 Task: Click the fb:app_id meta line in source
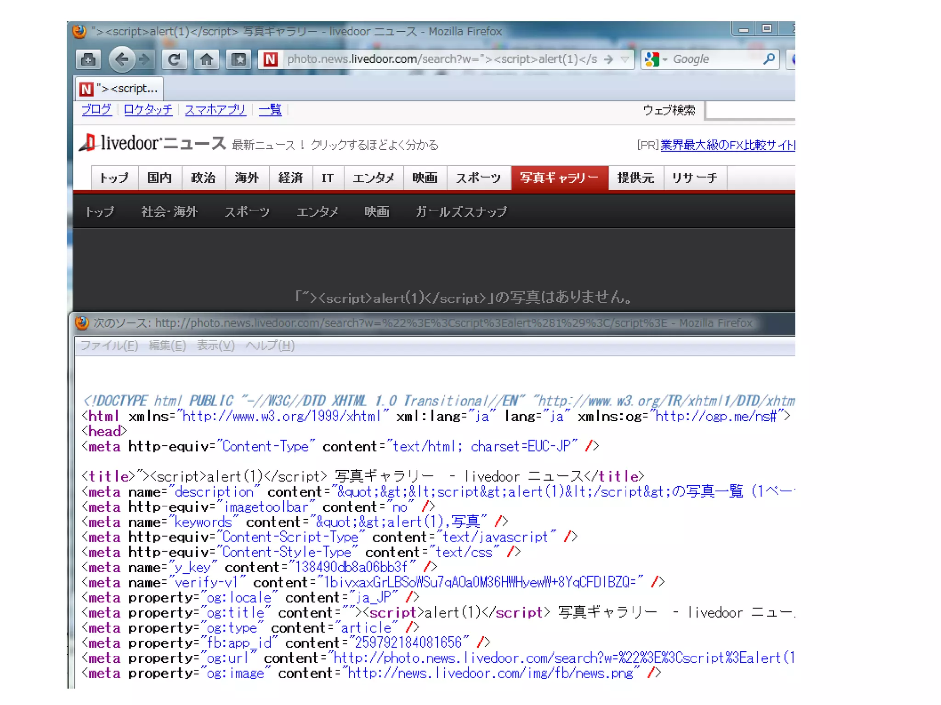[286, 643]
